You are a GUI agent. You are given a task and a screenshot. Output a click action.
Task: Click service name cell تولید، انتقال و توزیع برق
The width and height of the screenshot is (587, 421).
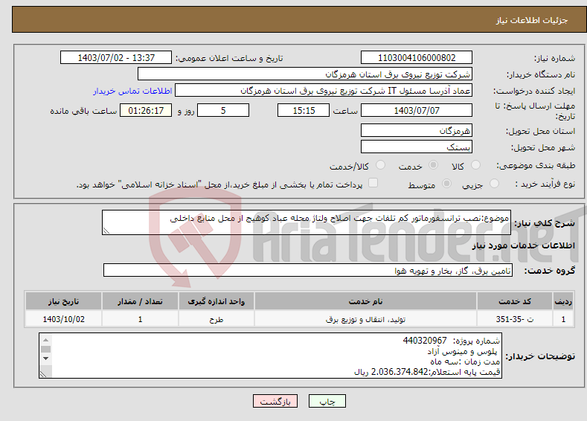point(365,319)
